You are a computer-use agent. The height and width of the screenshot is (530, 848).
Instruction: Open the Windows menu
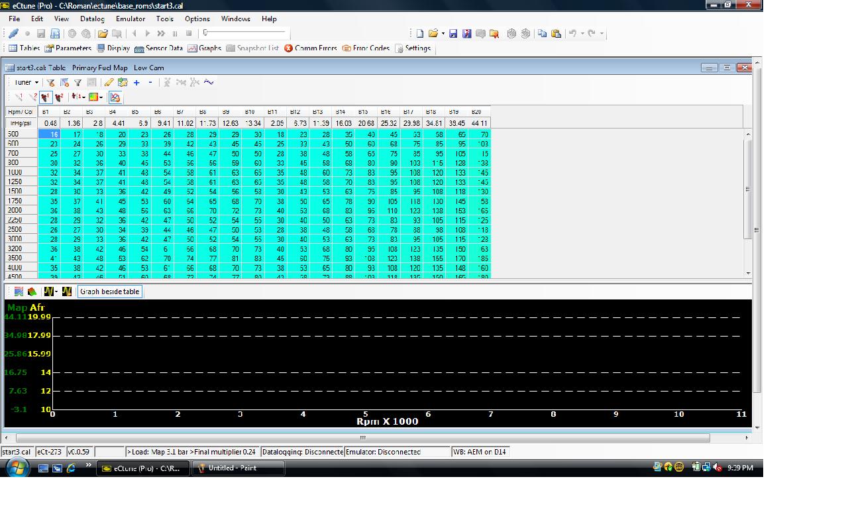[236, 19]
